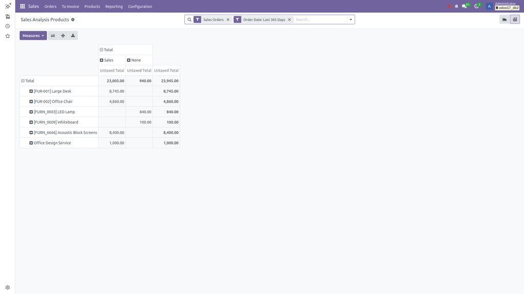The width and height of the screenshot is (524, 294).
Task: Expand the Sales column header
Action: pyautogui.click(x=102, y=60)
